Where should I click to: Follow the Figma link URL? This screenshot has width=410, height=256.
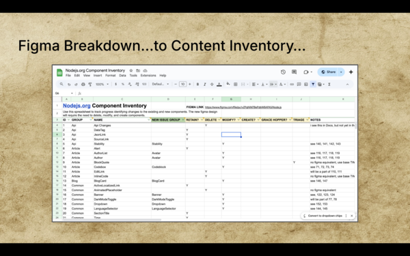click(243, 107)
